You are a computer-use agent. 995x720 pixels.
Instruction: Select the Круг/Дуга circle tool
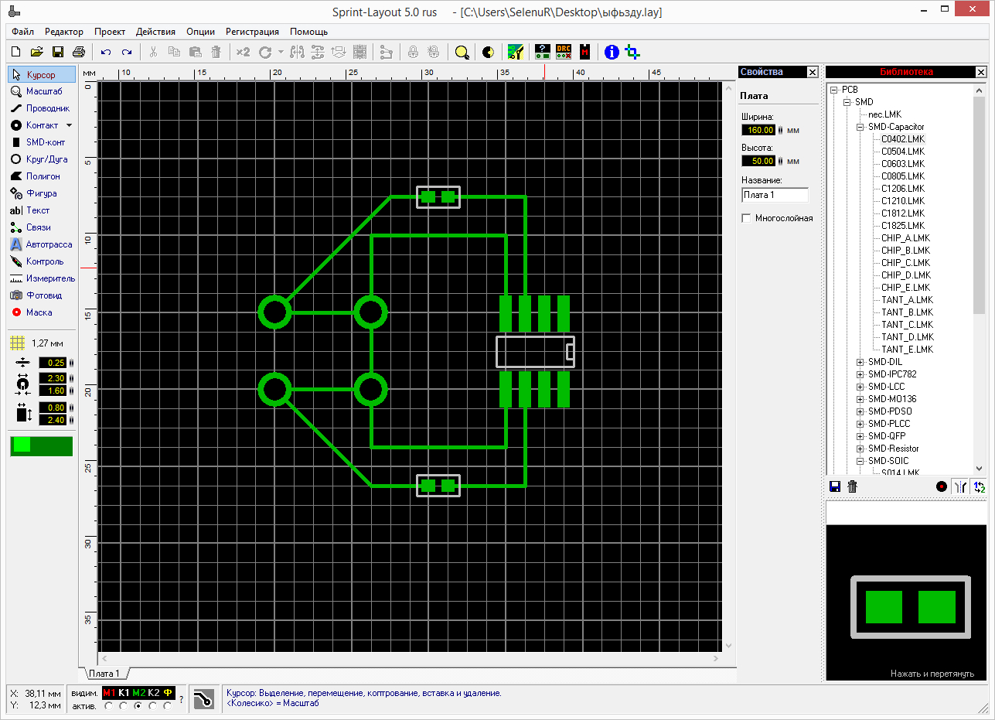click(x=42, y=159)
